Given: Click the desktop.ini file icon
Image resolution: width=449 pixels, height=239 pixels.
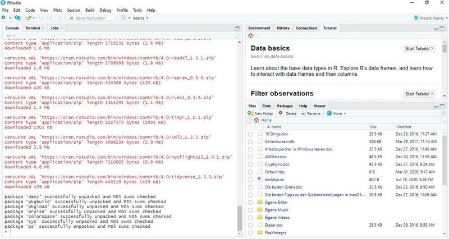Looking at the screenshot, I should tap(260, 179).
